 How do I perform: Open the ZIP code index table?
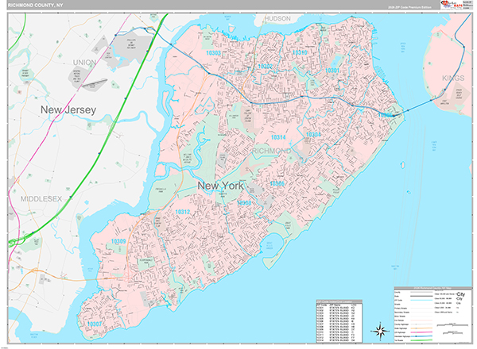click(339, 321)
